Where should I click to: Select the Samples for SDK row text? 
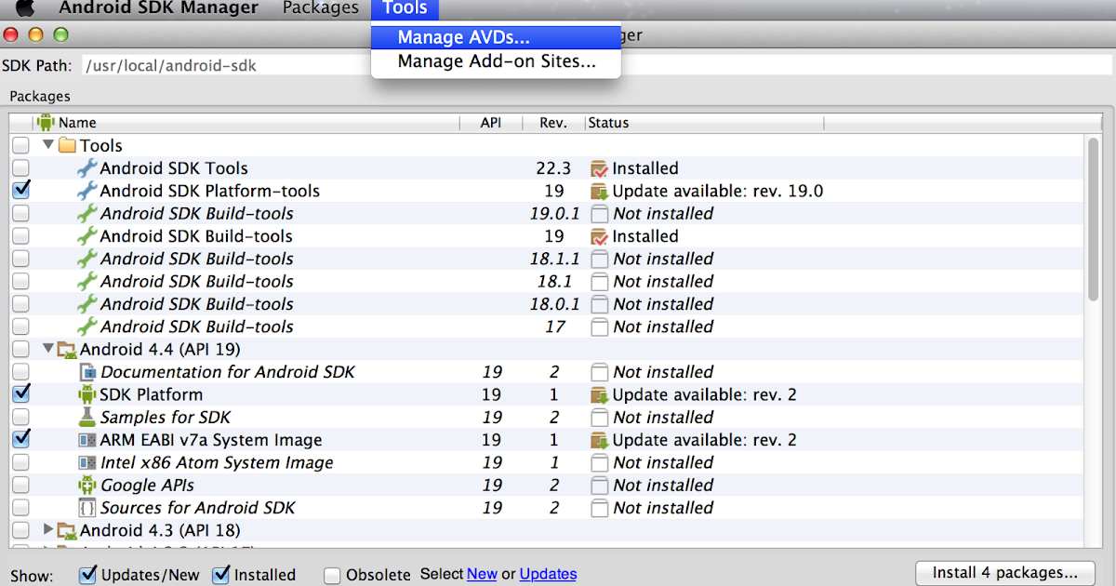point(166,418)
